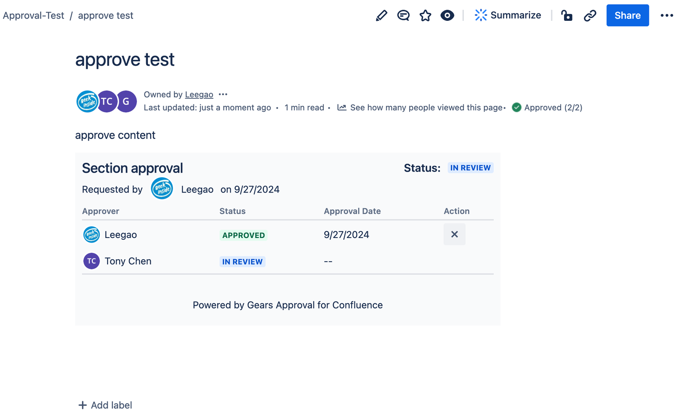Click the approval date 9/27/2024 cell

[x=346, y=235]
